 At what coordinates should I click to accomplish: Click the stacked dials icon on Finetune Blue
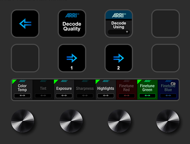173,84
